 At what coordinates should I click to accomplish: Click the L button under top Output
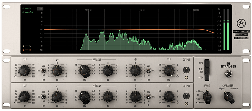pyautogui.click(x=186, y=78)
